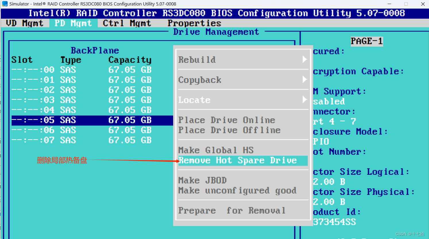Choose Place Drive Online
429x239 pixels.
(x=227, y=120)
